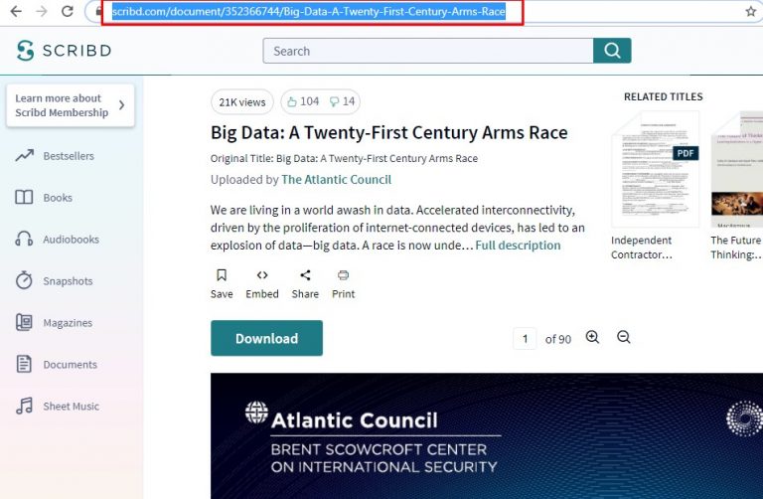Screen dimensions: 763x499
Task: Click the Scribd logo
Action: 64,51
